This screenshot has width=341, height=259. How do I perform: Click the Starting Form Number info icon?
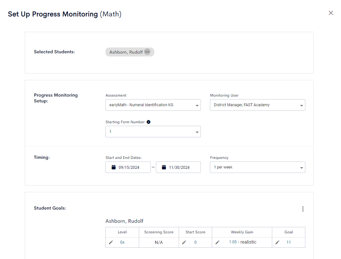point(148,122)
